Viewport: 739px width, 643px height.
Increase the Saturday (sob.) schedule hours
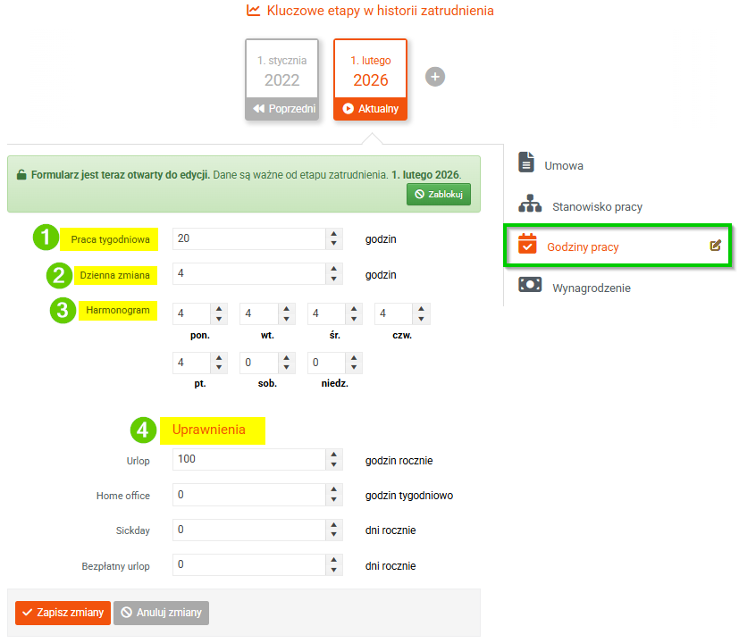[286, 358]
